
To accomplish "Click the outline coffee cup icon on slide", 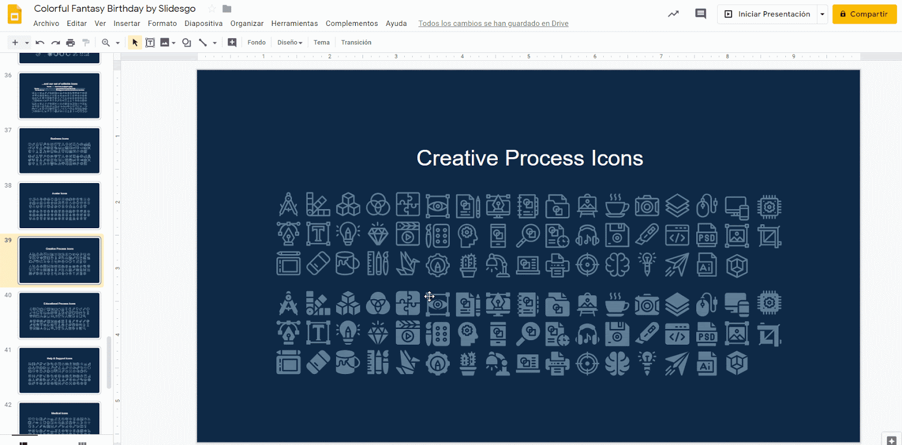I will 617,206.
